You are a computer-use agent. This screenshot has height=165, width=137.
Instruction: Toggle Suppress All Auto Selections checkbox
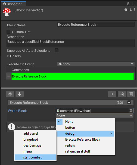[57, 50]
